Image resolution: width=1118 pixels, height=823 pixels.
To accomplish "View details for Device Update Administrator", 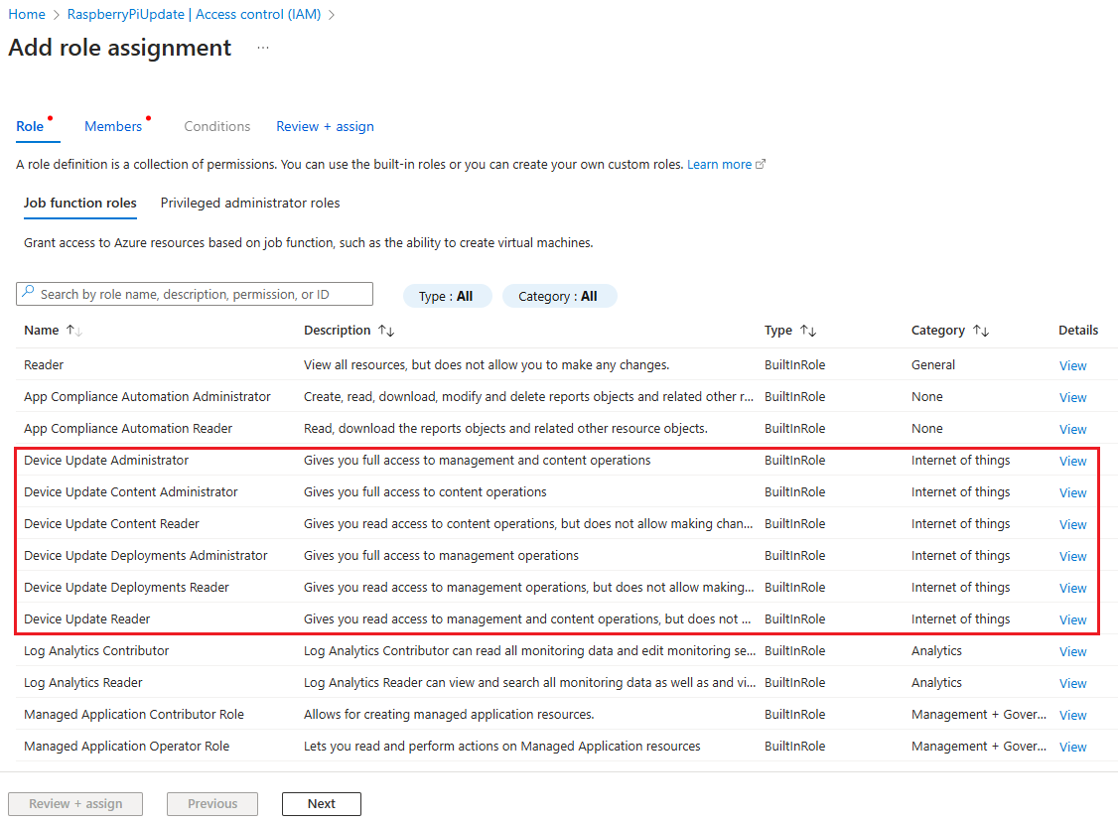I will click(x=1072, y=461).
